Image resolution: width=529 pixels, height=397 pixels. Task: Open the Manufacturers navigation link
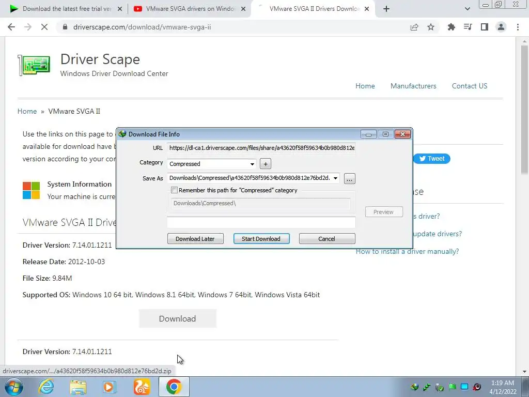pos(413,86)
